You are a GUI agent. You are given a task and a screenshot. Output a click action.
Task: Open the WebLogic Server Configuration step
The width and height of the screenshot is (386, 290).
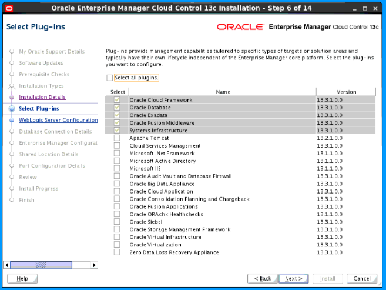(58, 120)
